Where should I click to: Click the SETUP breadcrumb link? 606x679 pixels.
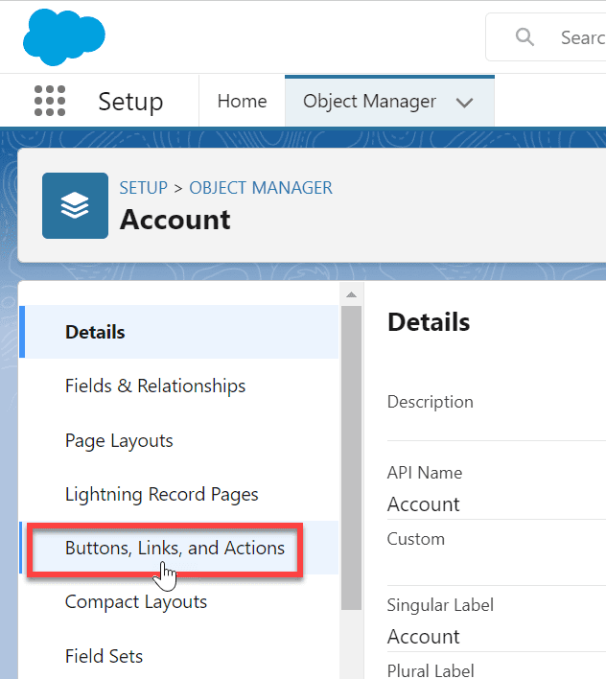coord(143,188)
